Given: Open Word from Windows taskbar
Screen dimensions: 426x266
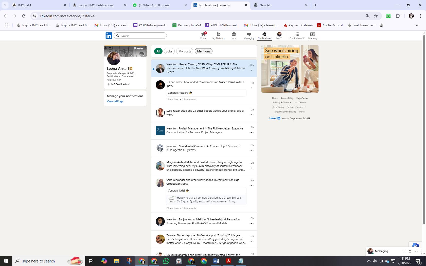Looking at the screenshot, I should tap(216, 261).
